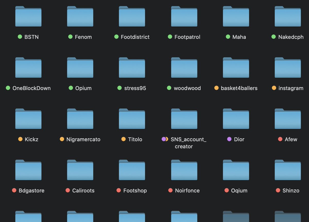Viewport: 309px width, 222px height.
Task: Select the Bdgastore folder icon
Action: 28,170
